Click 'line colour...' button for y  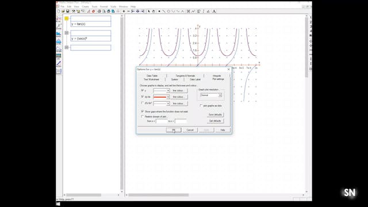point(179,91)
